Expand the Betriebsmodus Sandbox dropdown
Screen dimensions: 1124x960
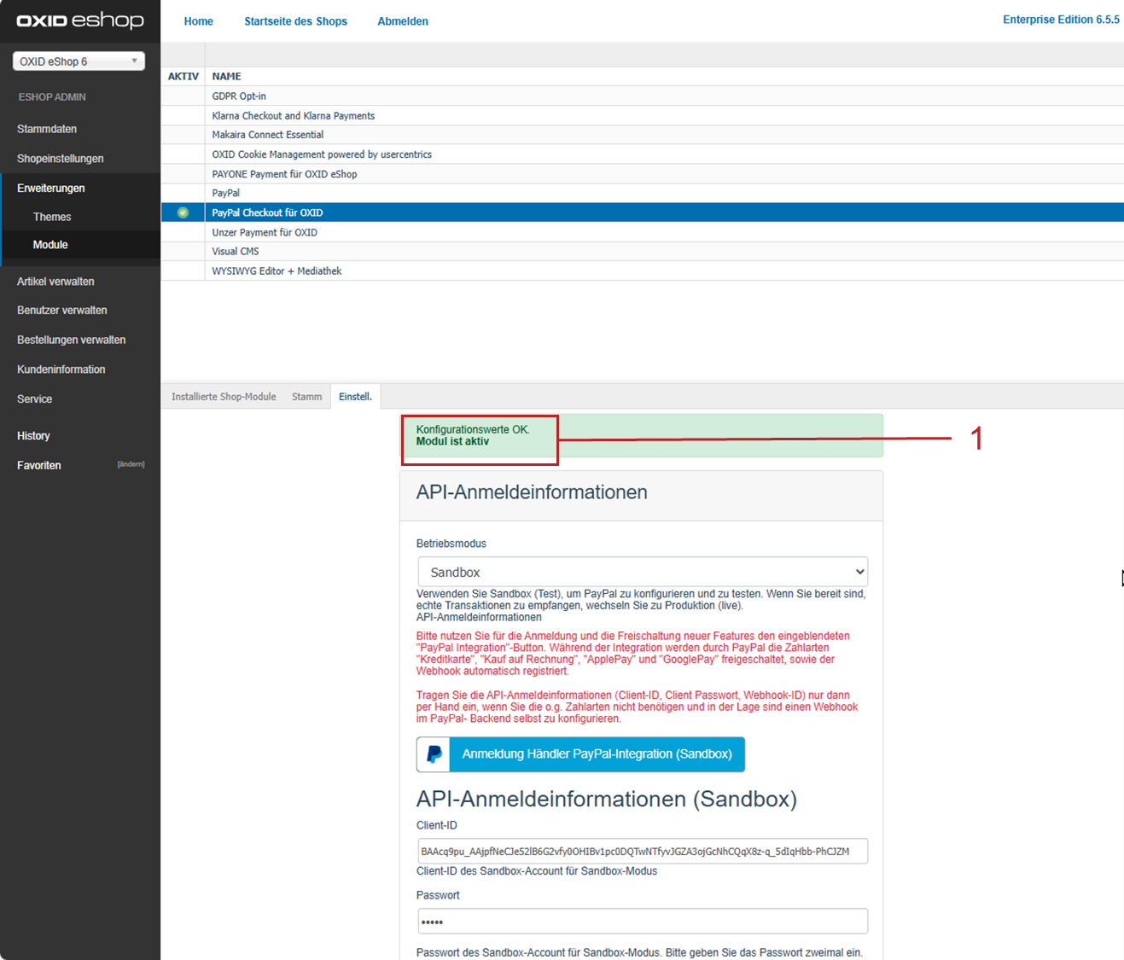coord(643,572)
